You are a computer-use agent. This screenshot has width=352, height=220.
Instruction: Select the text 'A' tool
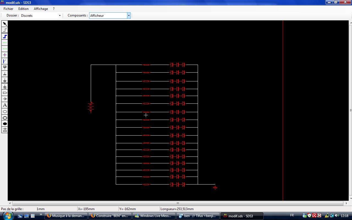pos(5,105)
